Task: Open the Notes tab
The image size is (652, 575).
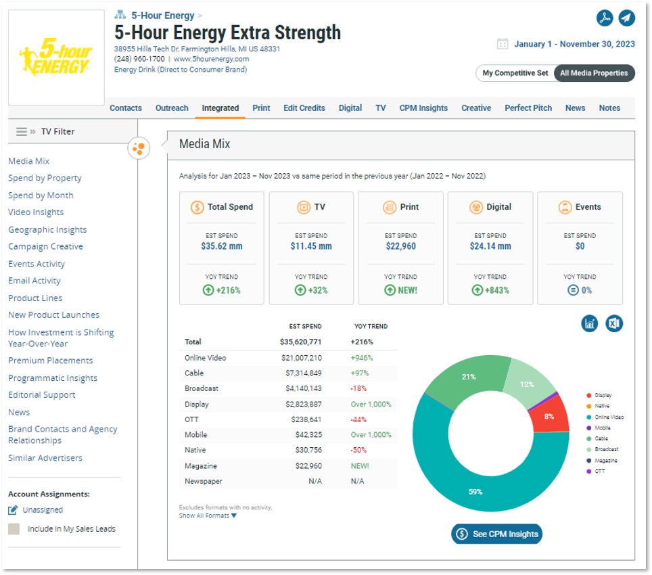Action: pos(609,108)
